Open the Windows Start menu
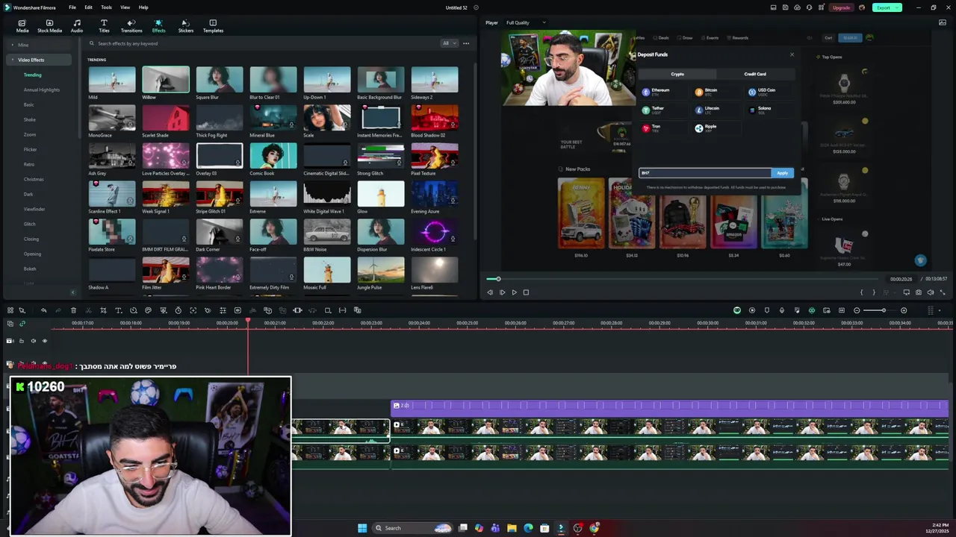The height and width of the screenshot is (537, 956). click(x=362, y=528)
